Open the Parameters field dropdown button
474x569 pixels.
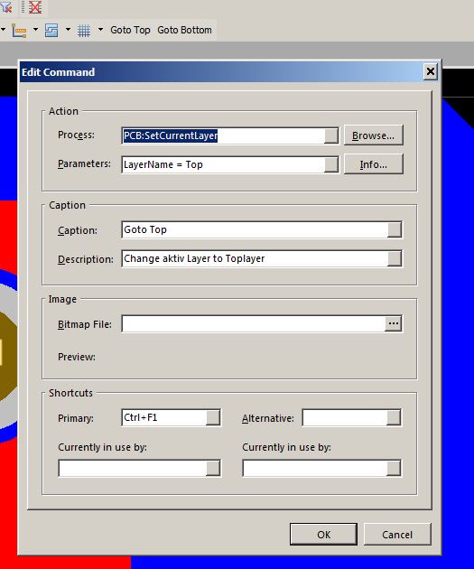point(330,164)
